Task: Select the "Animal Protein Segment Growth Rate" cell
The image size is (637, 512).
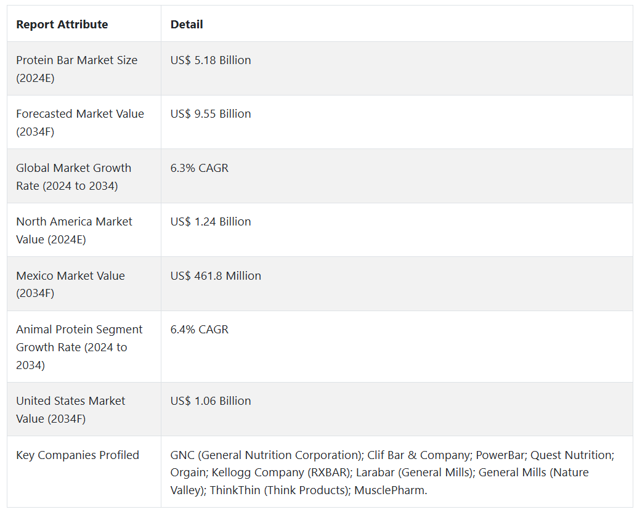Action: click(x=79, y=347)
